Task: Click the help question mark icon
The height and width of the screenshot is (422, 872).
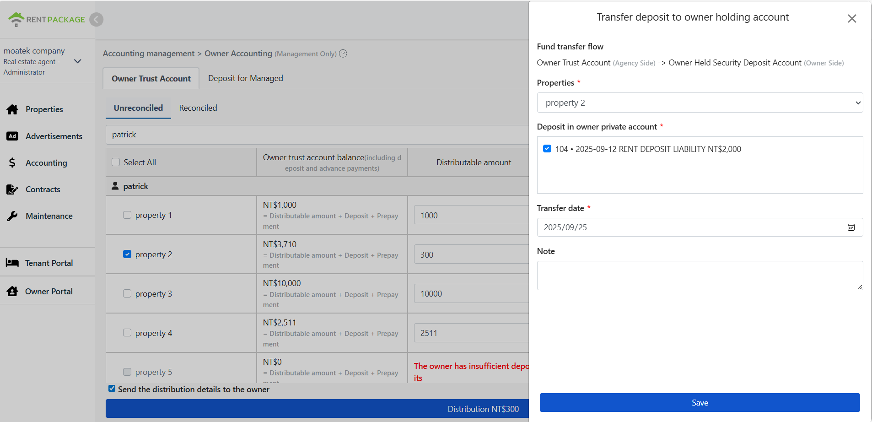Action: pyautogui.click(x=343, y=54)
